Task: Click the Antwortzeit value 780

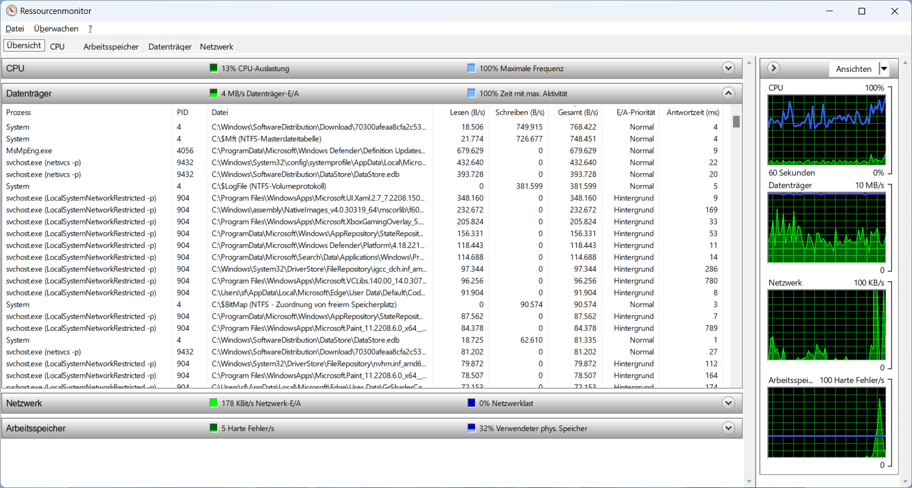Action: click(x=711, y=281)
